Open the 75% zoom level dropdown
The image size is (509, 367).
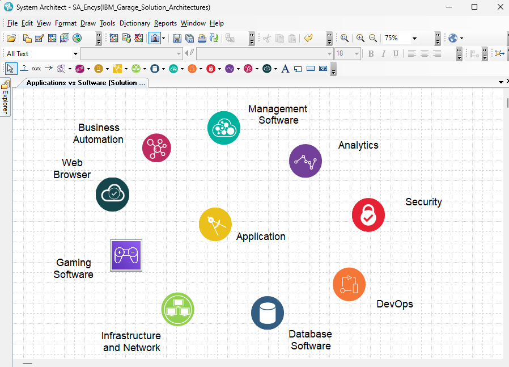414,39
